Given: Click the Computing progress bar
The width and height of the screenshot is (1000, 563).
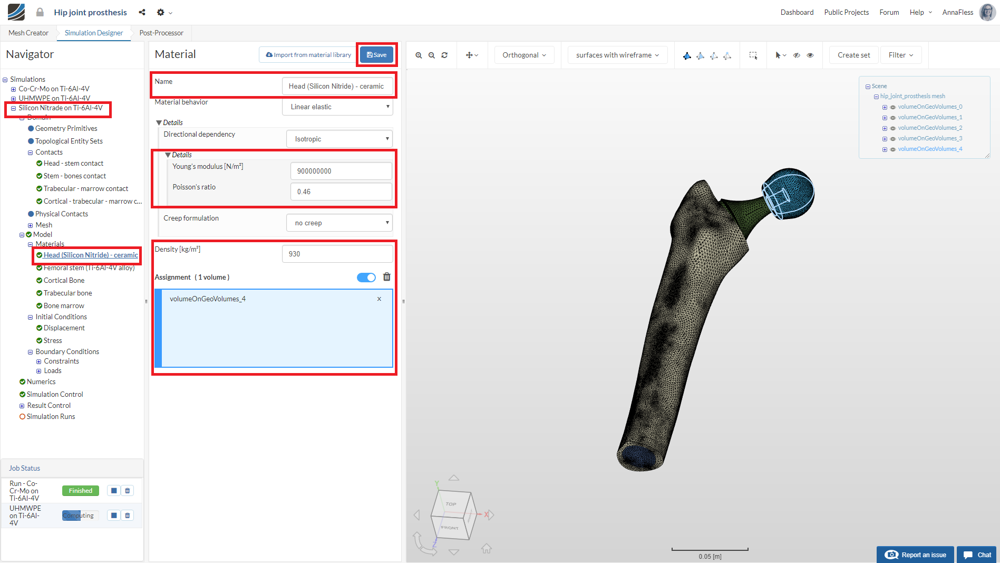Looking at the screenshot, I should point(80,516).
